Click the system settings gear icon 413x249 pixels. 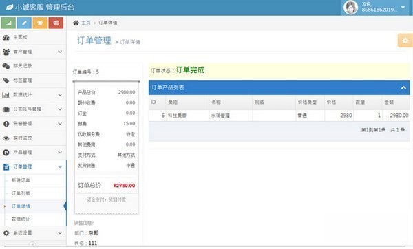click(x=6, y=233)
